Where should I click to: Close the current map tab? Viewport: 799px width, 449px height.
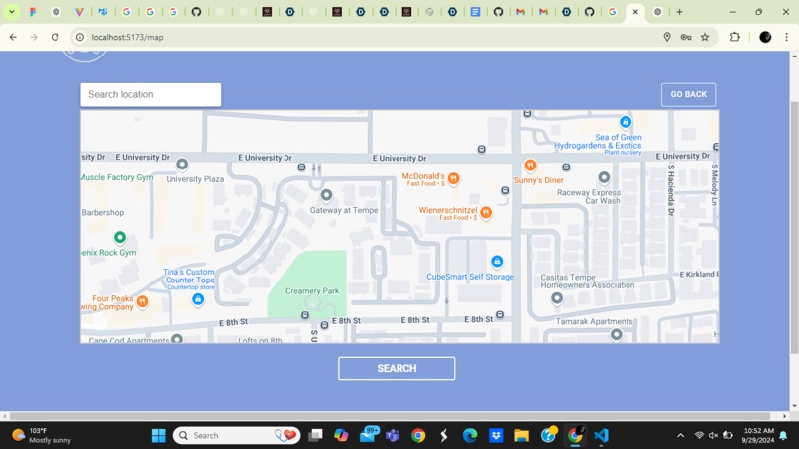pyautogui.click(x=635, y=12)
